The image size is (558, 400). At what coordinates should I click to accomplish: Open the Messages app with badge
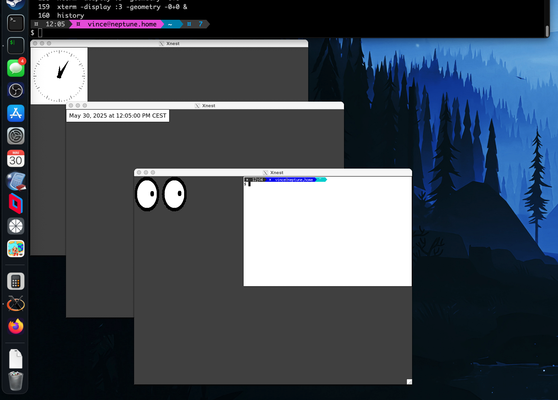coord(16,68)
